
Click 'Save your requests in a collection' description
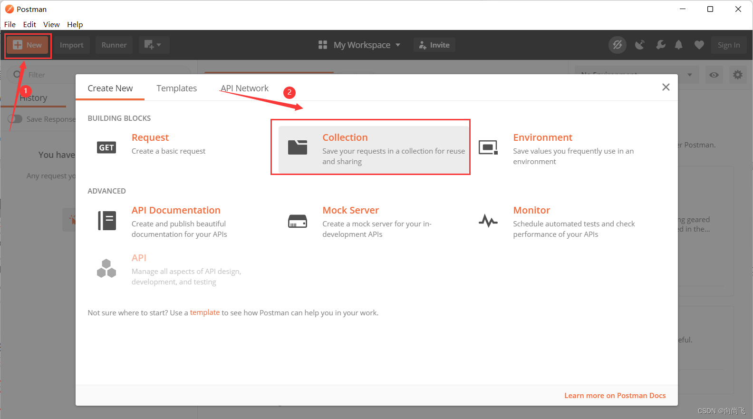point(394,156)
